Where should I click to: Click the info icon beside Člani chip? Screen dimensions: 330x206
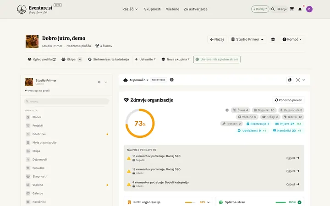pos(227,110)
